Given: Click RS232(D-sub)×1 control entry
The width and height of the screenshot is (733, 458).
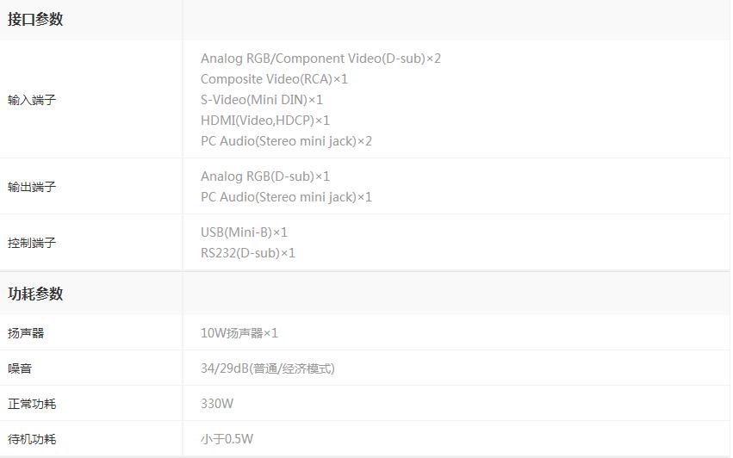Looking at the screenshot, I should click(248, 253).
